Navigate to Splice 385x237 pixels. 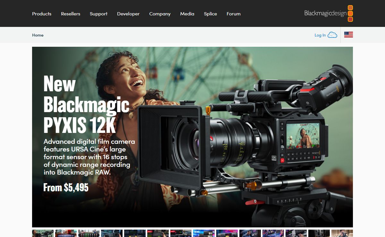point(210,14)
